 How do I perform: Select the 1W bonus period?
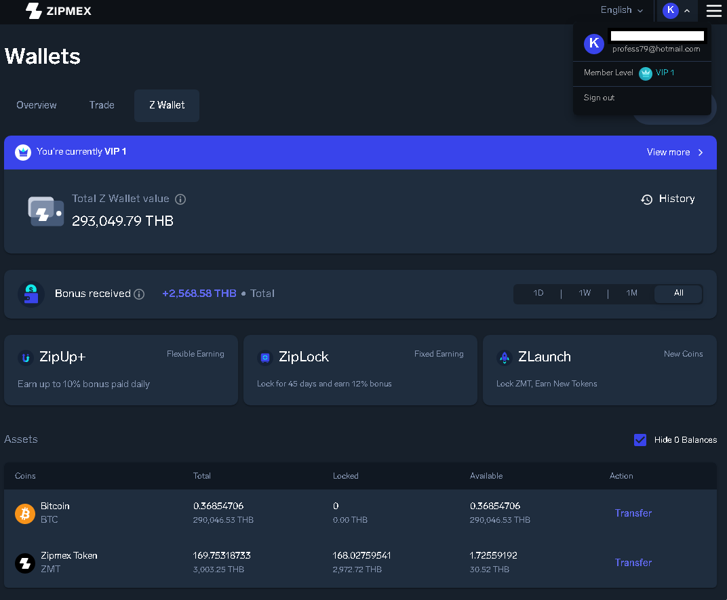[x=585, y=293]
